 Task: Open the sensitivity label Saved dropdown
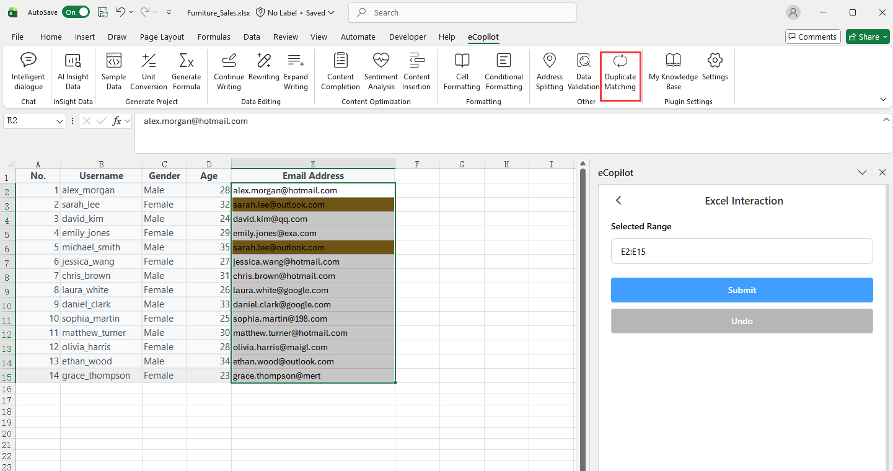click(x=330, y=12)
